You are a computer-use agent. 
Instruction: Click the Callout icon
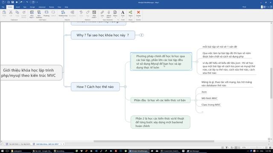(x=53, y=12)
